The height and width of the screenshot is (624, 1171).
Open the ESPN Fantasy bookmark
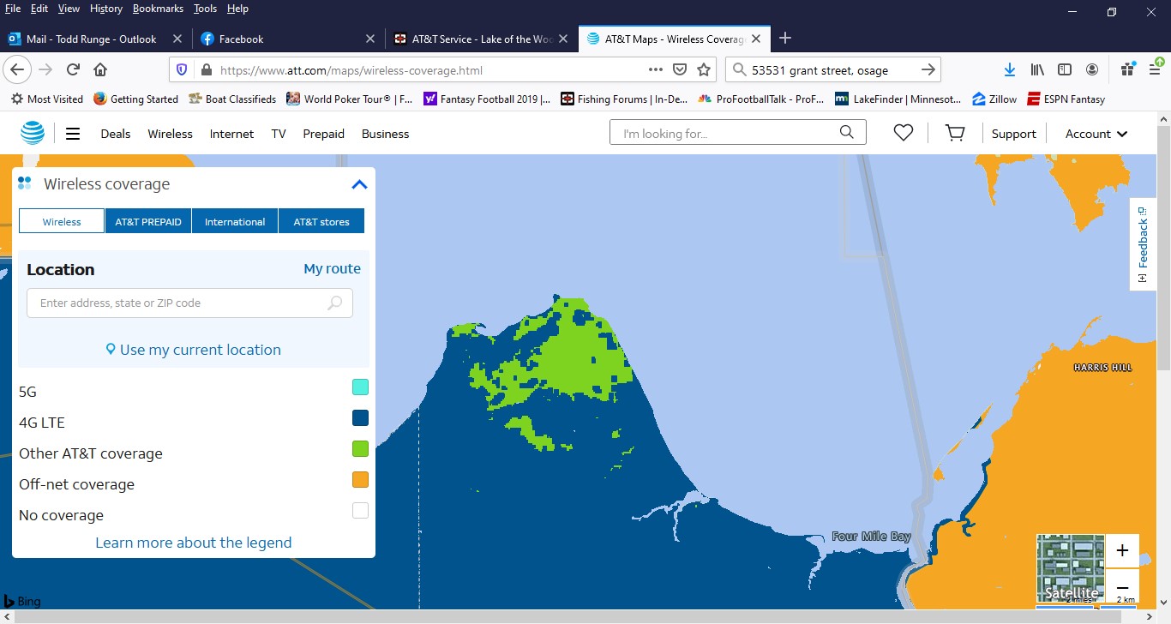click(x=1066, y=99)
